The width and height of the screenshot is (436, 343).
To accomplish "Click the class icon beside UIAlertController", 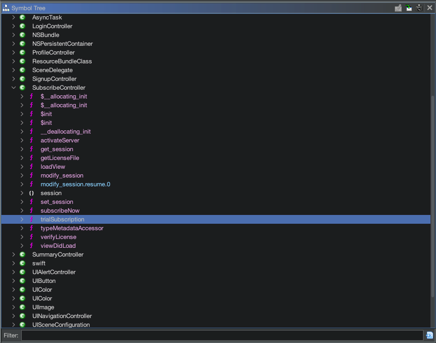I will click(x=22, y=272).
